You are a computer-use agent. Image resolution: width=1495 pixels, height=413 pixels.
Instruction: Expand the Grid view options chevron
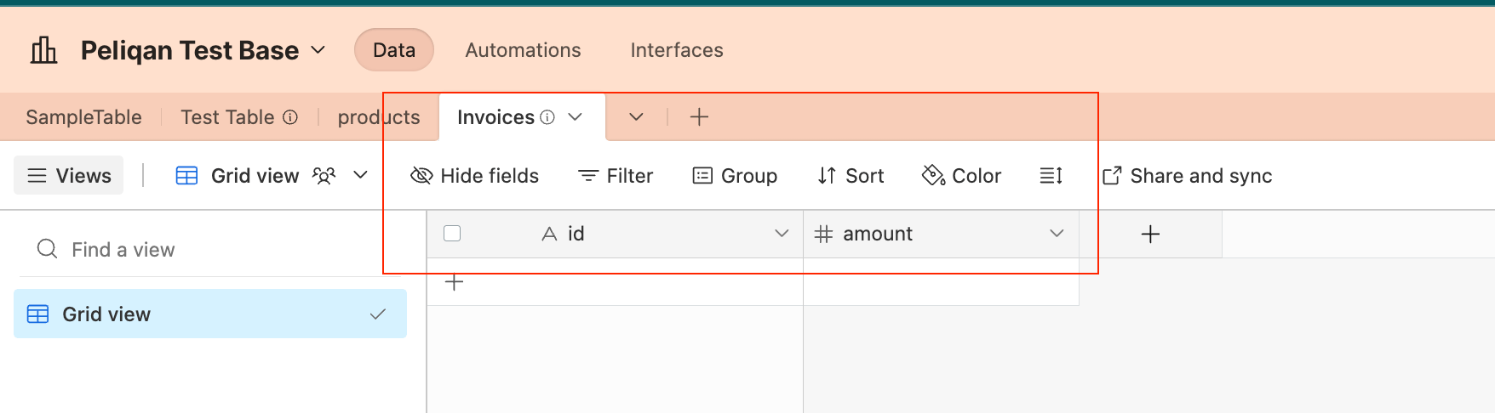360,175
